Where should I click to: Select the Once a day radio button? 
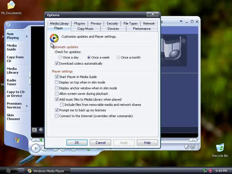tap(60, 57)
